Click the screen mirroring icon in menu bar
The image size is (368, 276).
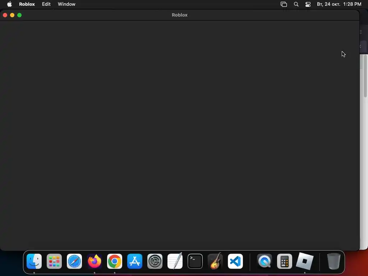(284, 4)
